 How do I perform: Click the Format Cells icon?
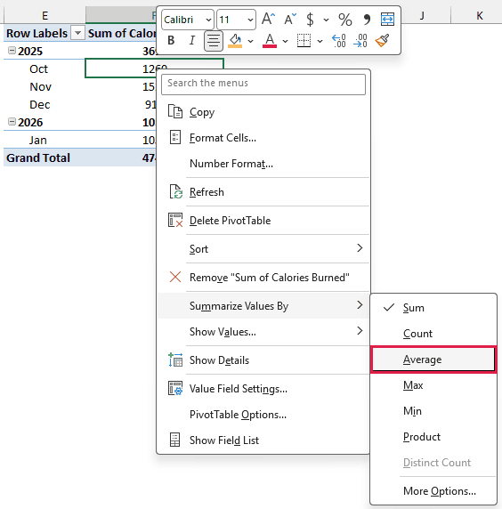(x=175, y=137)
